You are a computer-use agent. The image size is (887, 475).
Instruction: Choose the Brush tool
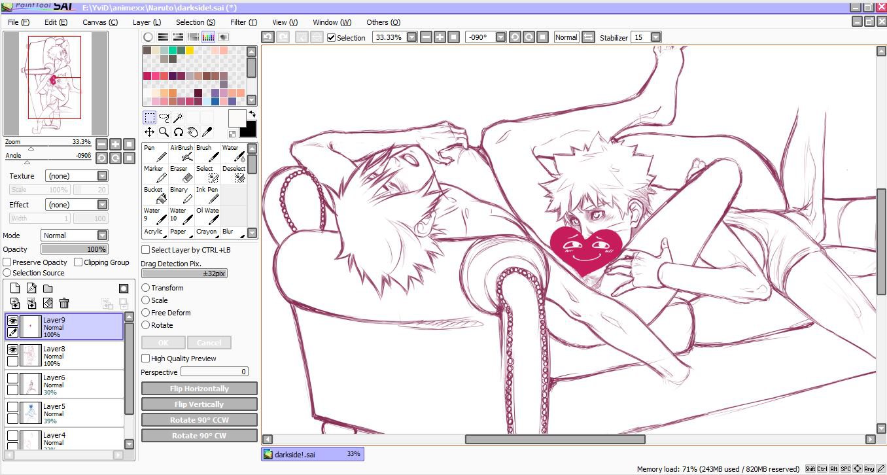[207, 153]
